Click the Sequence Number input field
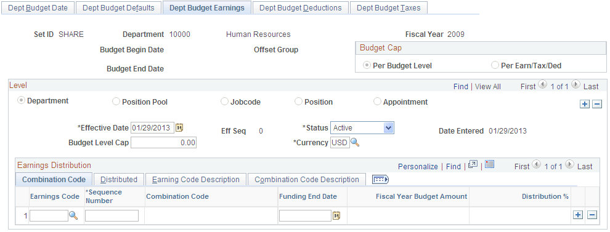Screen dimensions: 610x232 112,215
